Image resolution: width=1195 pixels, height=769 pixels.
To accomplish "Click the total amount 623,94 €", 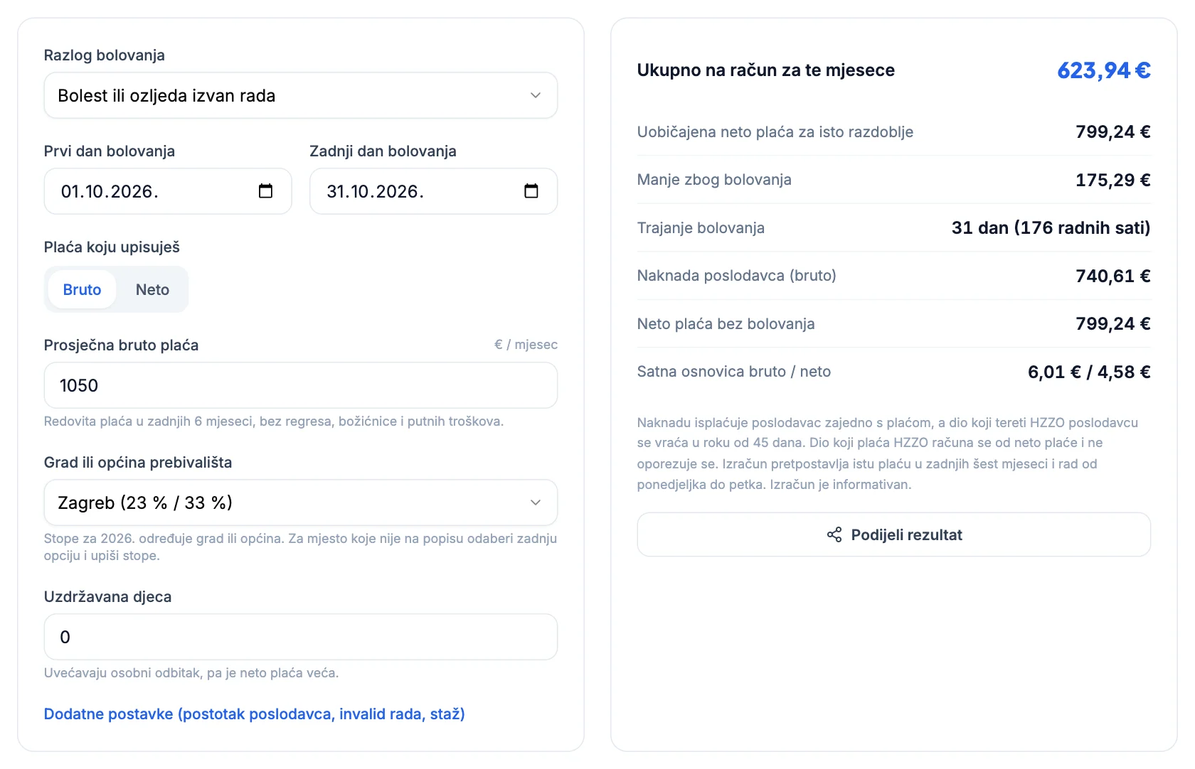I will click(1104, 70).
